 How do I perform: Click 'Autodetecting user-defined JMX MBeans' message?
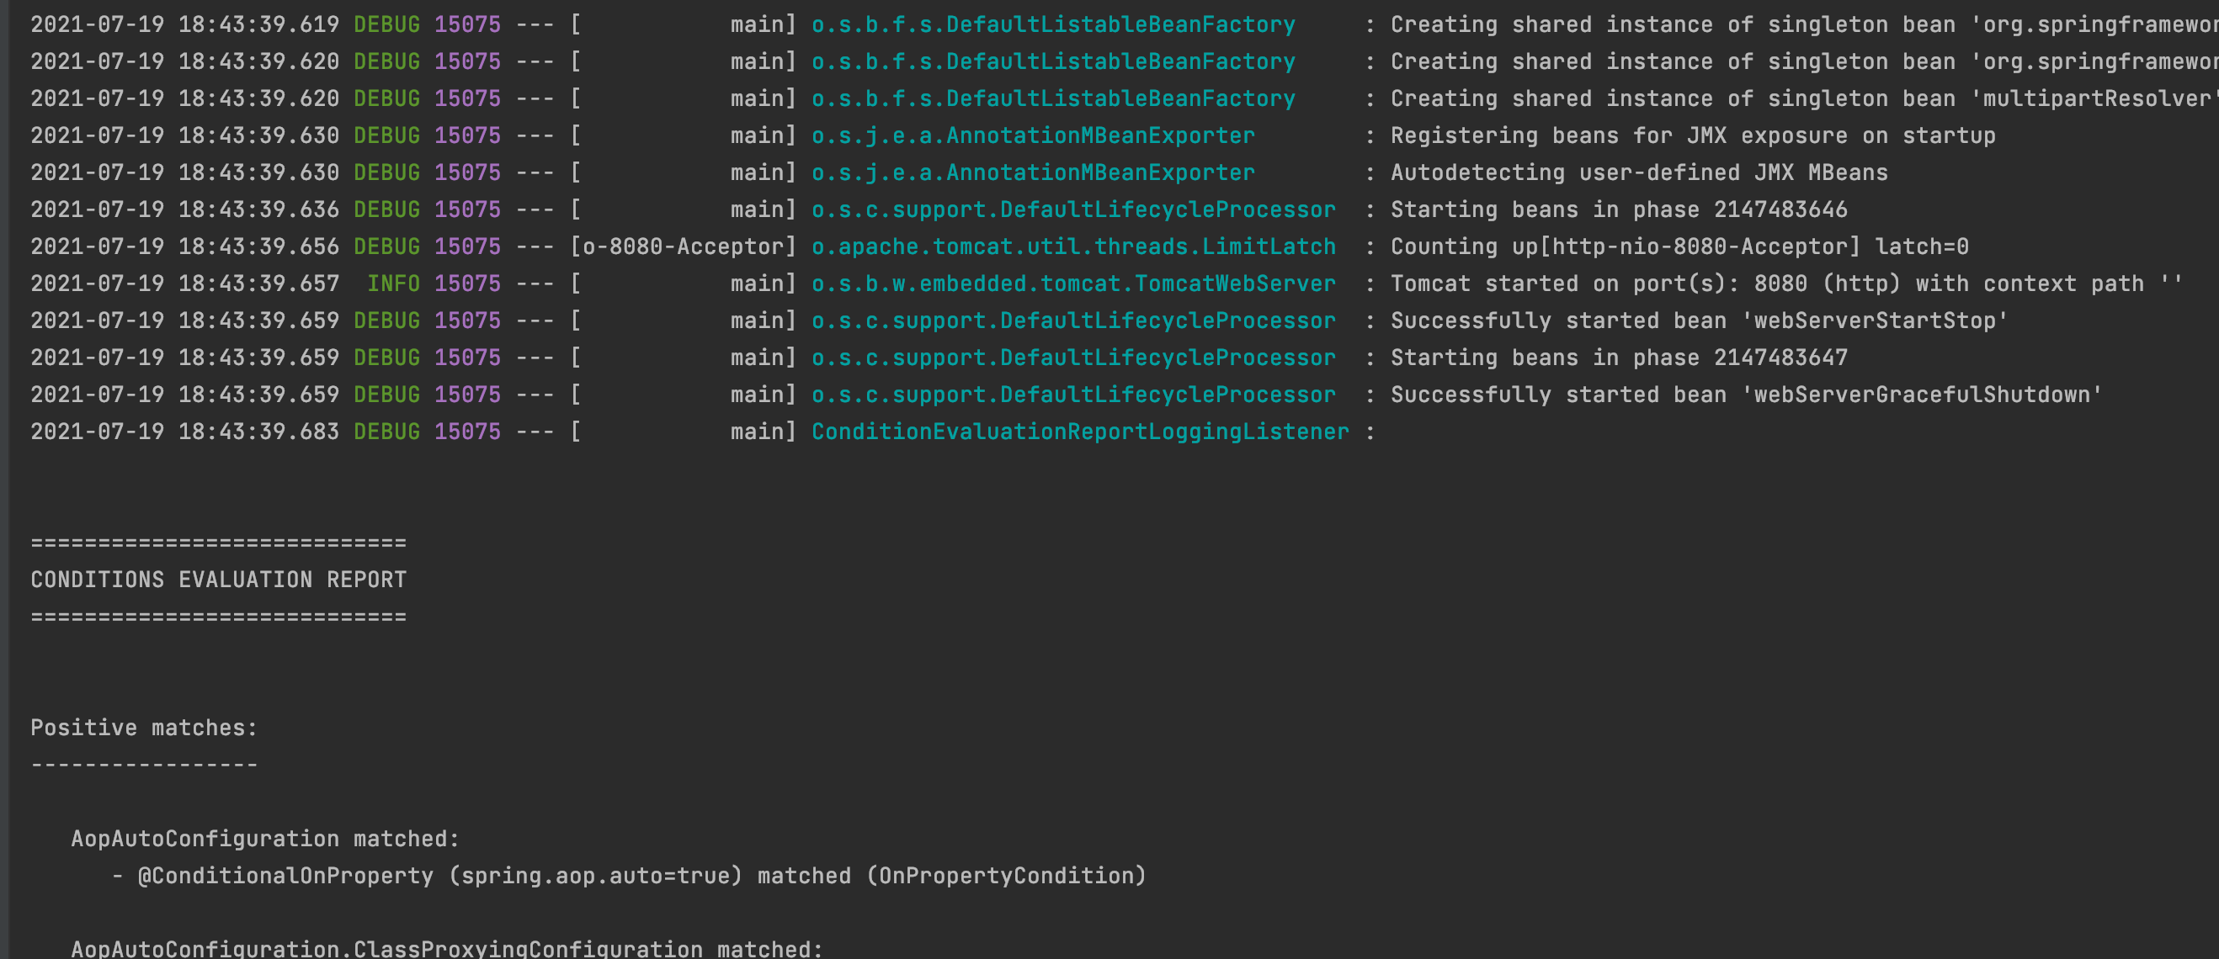pyautogui.click(x=1638, y=172)
